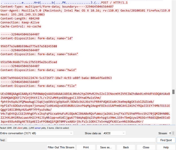Click the Save as... button

106,147
